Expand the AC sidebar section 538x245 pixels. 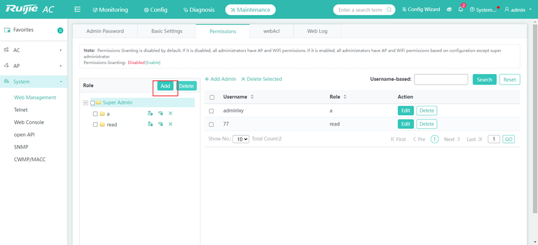(34, 50)
